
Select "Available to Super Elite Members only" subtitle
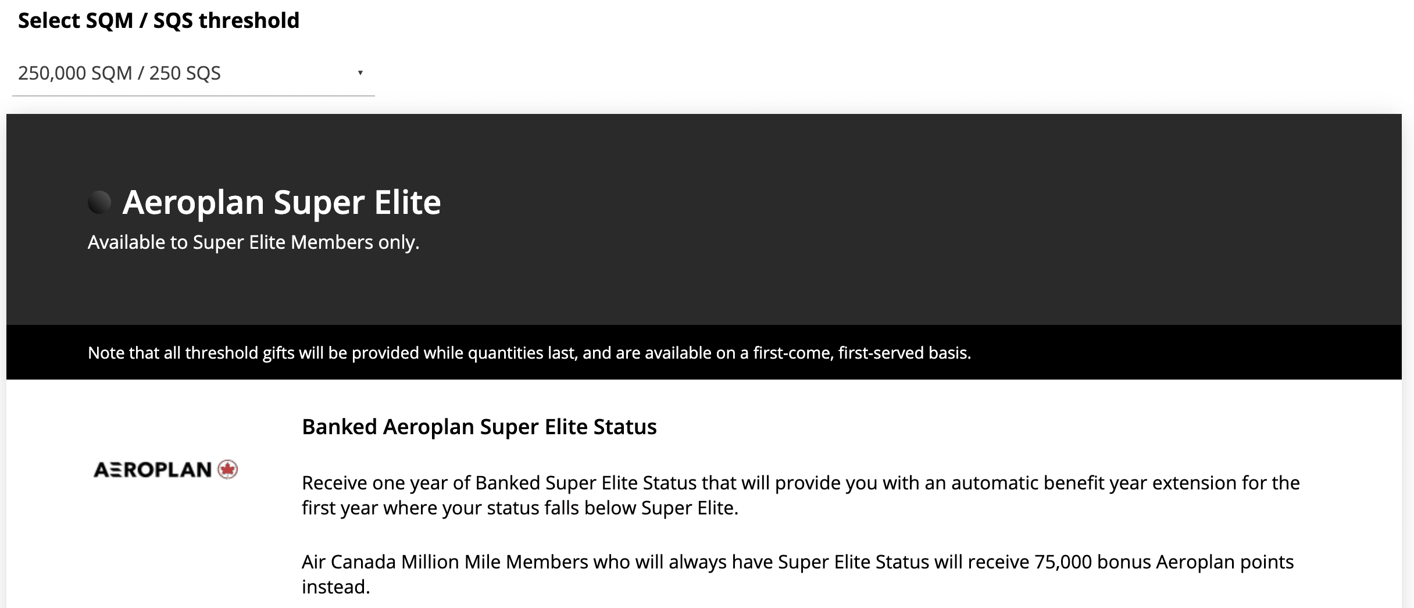[253, 242]
